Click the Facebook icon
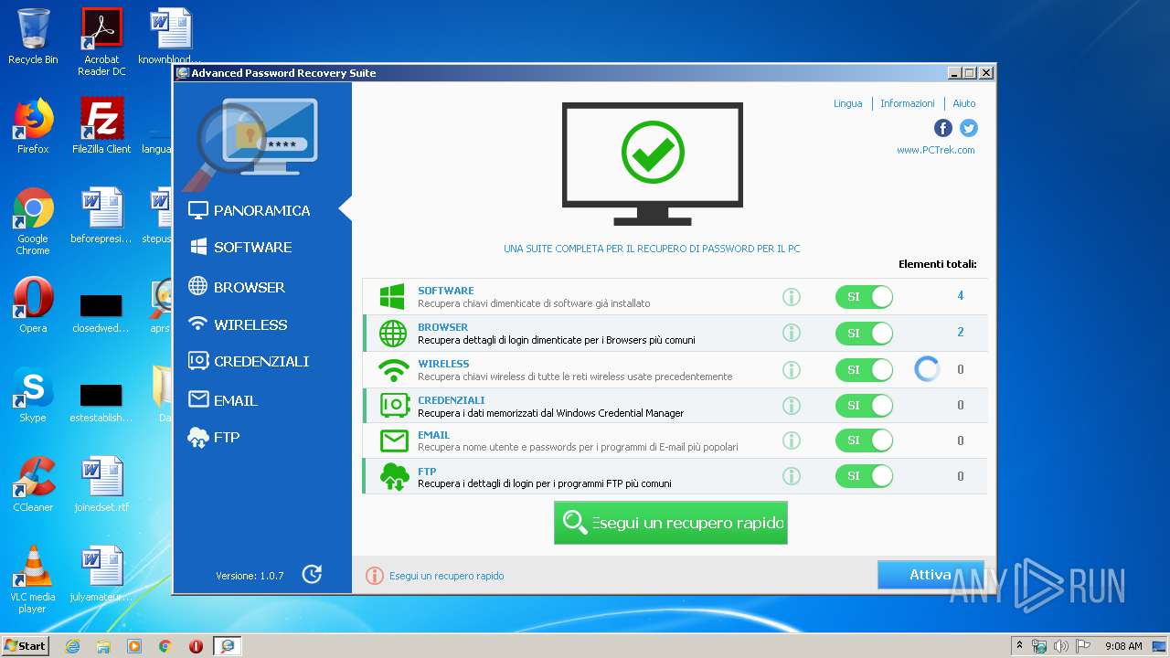 point(943,128)
